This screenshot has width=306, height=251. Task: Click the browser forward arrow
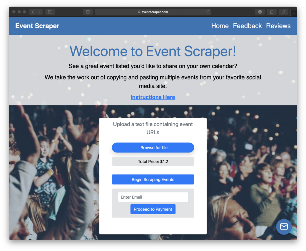coord(40,12)
